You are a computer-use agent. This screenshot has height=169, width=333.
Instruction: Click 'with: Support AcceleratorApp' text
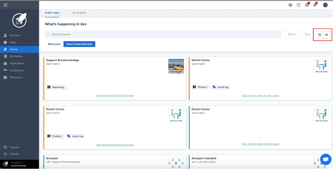coord(63,162)
